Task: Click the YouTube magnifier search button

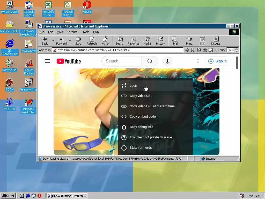Action: click(x=150, y=61)
